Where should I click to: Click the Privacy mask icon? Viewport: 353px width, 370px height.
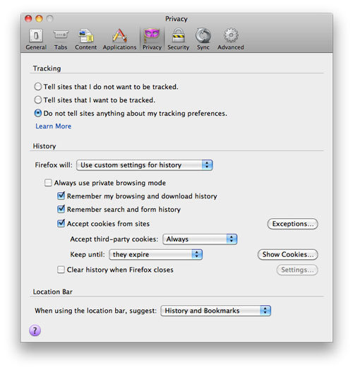[x=152, y=35]
